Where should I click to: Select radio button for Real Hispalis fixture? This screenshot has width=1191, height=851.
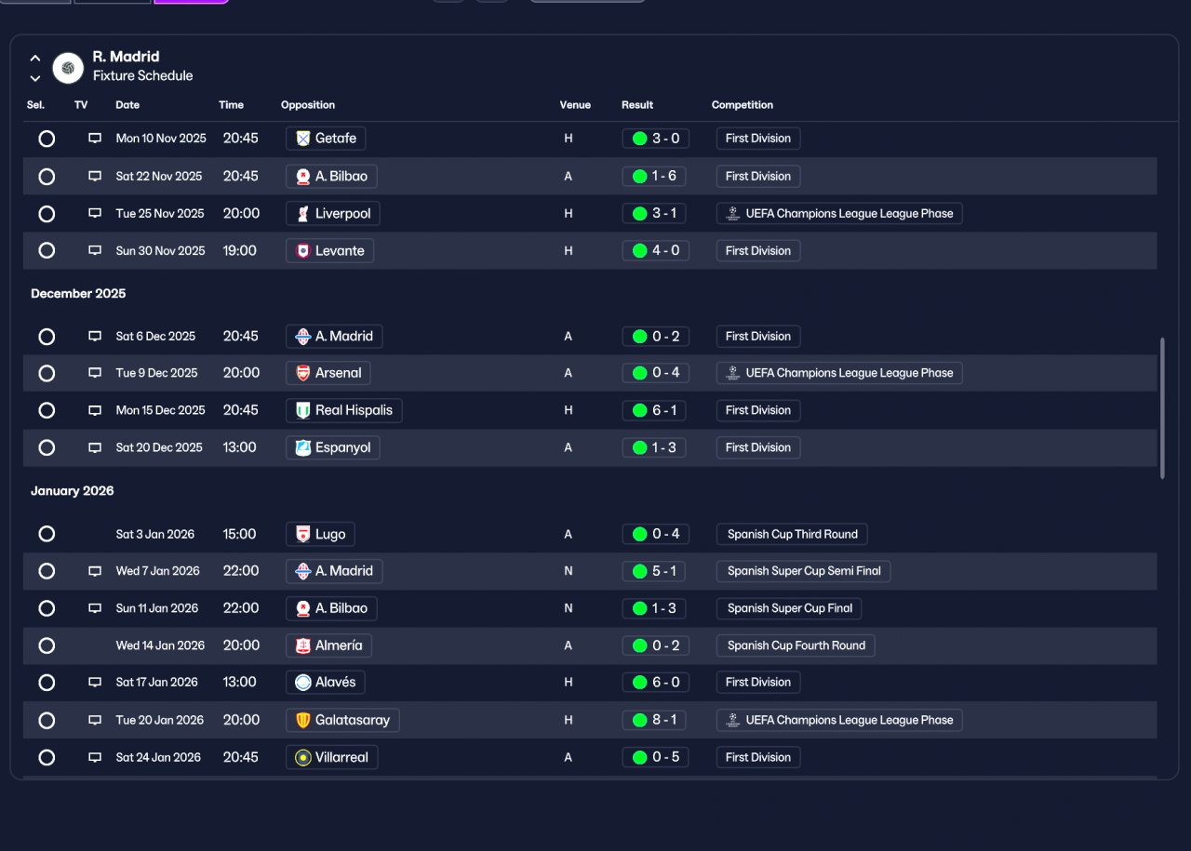(47, 410)
